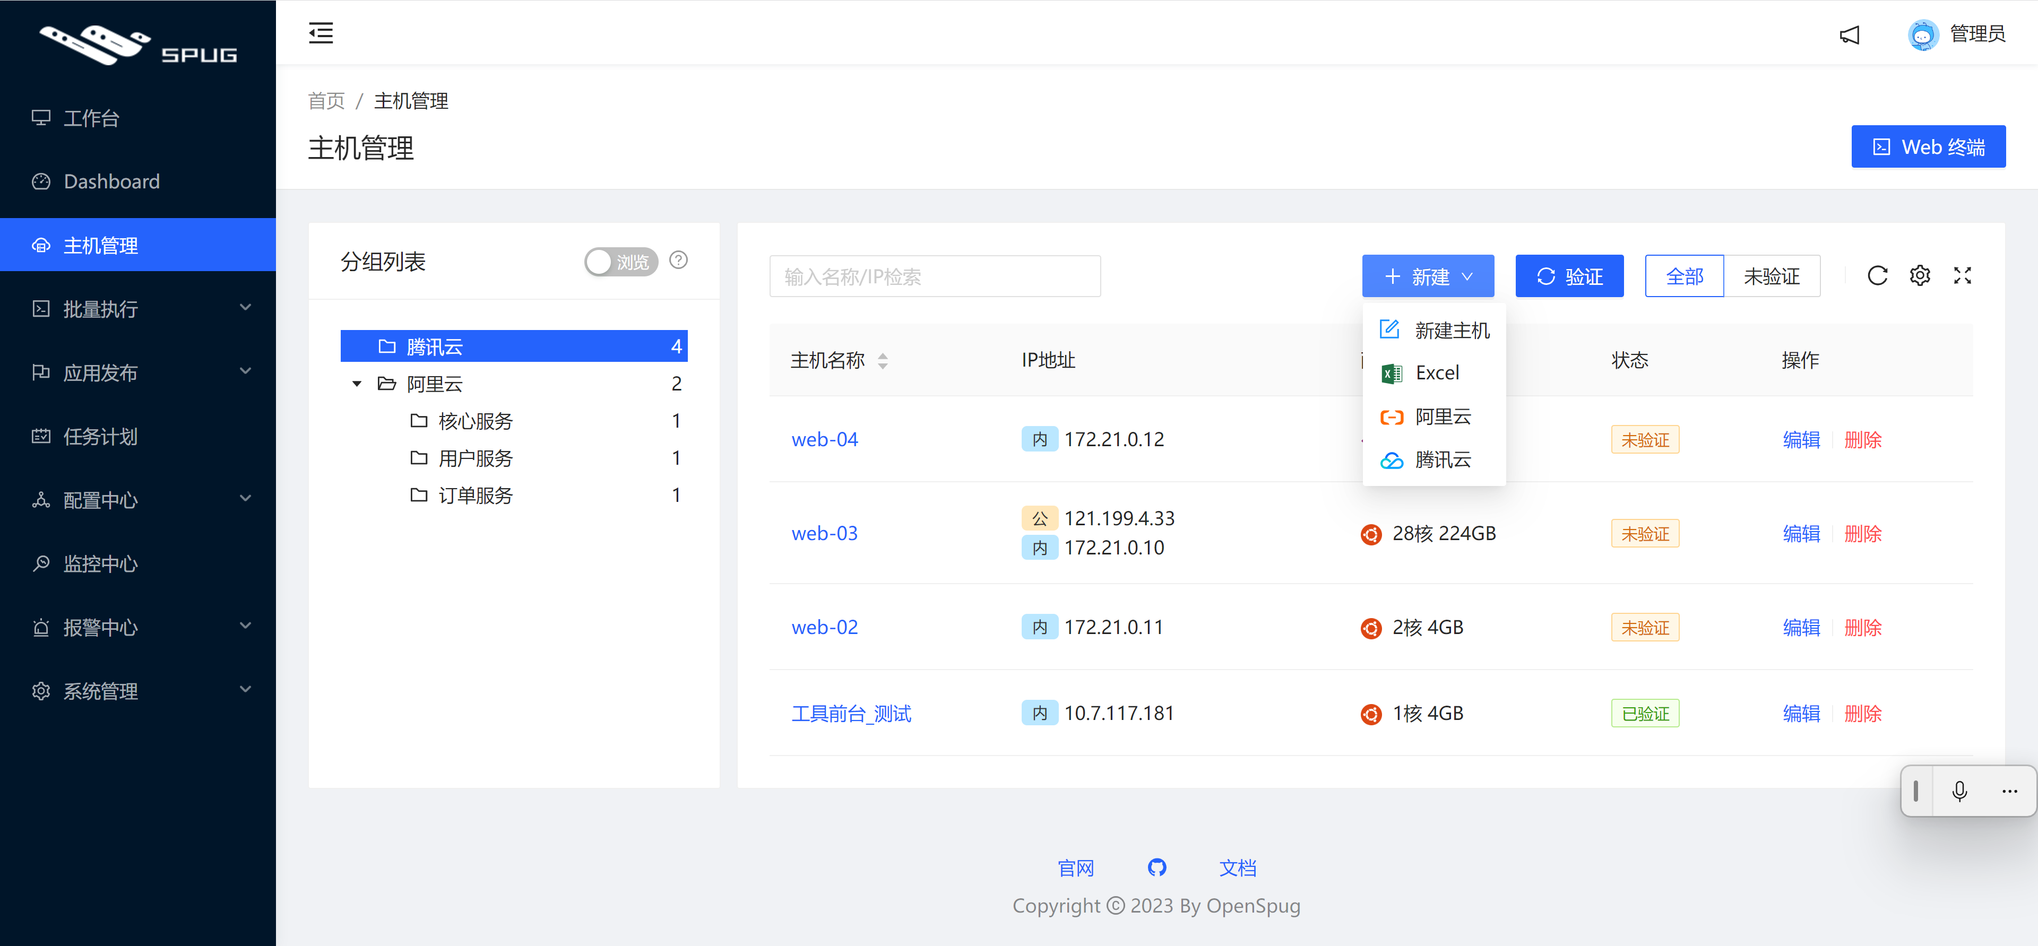Click the sidebar collapse menu icon
The image size is (2038, 946).
[321, 33]
